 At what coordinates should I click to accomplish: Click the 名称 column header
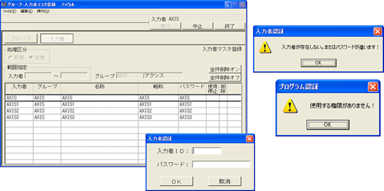click(x=100, y=88)
